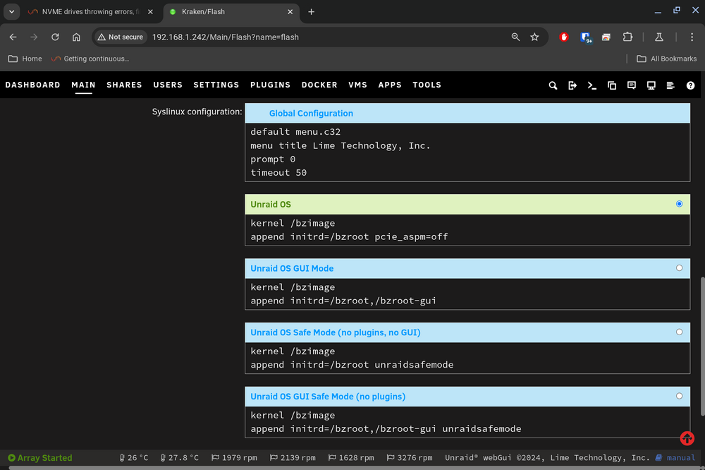
Task: Open the Docker menu
Action: coord(319,85)
